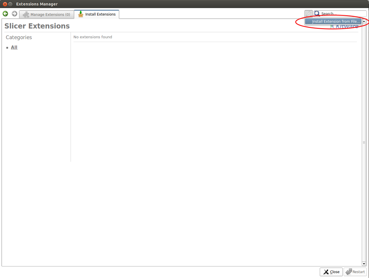Screen dimensions: 369x278
Task: Click the magnifying glass search icon
Action: click(317, 14)
